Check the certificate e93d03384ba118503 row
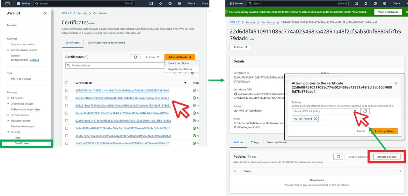This screenshot has height=196, width=408. [67, 90]
